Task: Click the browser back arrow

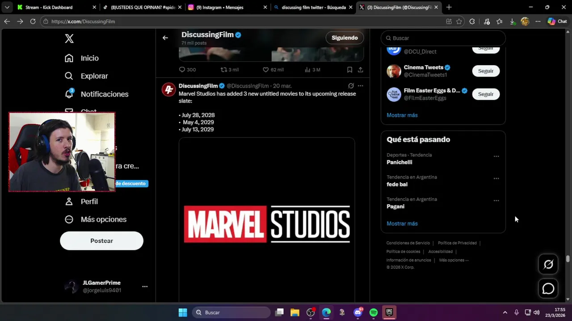Action: pyautogui.click(x=7, y=21)
